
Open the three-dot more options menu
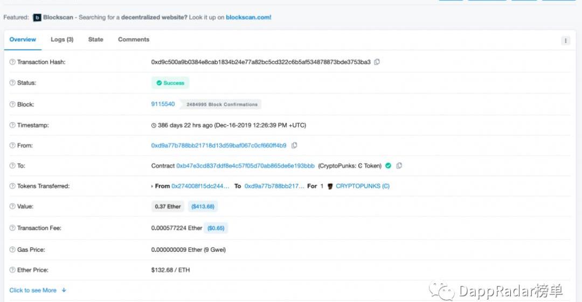pyautogui.click(x=565, y=40)
